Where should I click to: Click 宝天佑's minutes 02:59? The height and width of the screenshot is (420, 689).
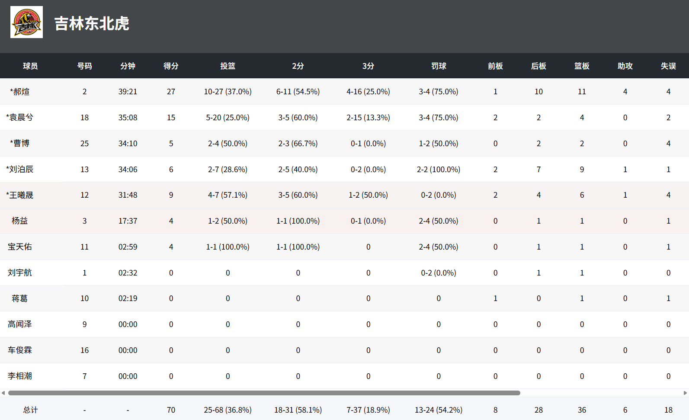(x=128, y=247)
